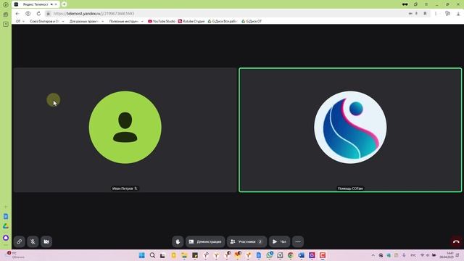This screenshot has height=261, width=464.
Task: Open Word from the taskbar
Action: pyautogui.click(x=302, y=255)
